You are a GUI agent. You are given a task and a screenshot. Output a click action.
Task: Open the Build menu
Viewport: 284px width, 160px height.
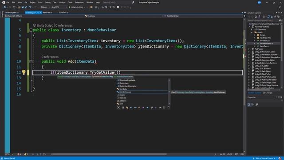pyautogui.click(x=40, y=3)
